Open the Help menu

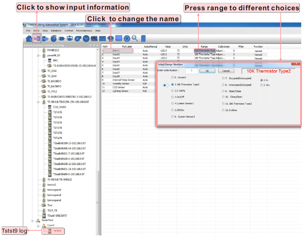click(x=98, y=31)
